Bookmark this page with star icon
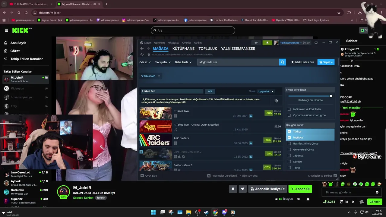The height and width of the screenshot is (217, 386). point(339,13)
